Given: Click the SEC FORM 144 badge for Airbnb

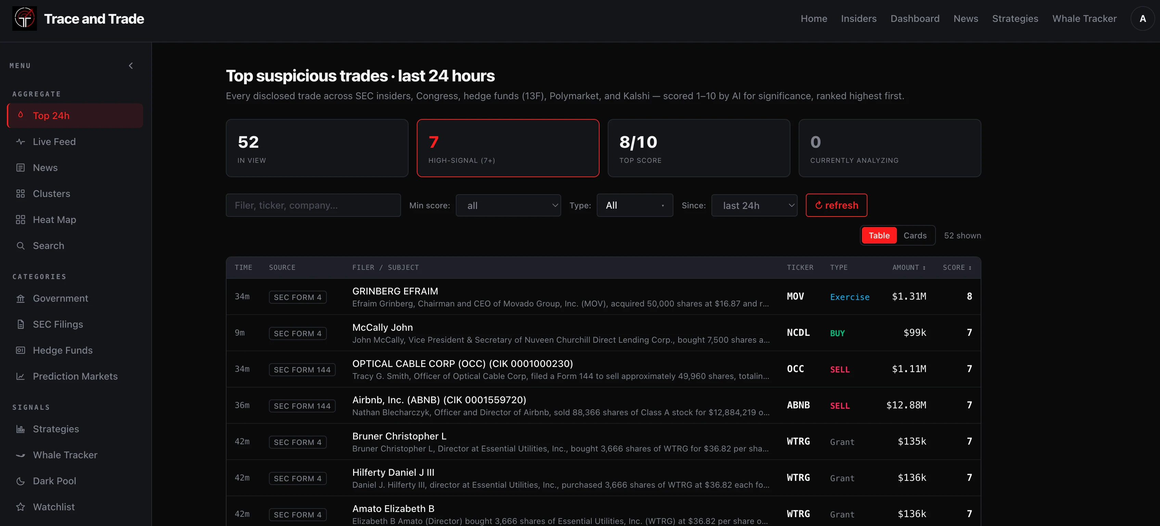Looking at the screenshot, I should point(302,406).
